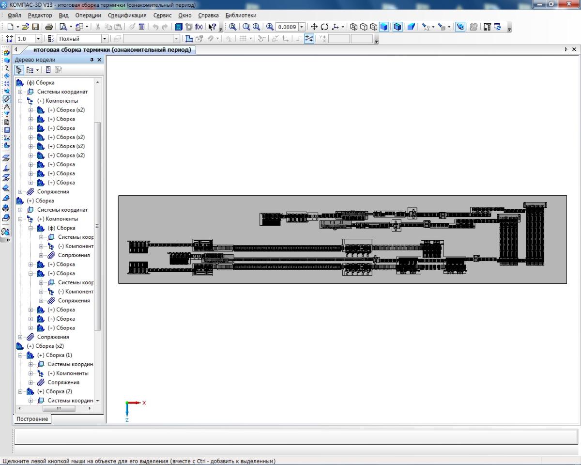Open the 'Операции' menu
581x465 pixels.
click(x=88, y=15)
